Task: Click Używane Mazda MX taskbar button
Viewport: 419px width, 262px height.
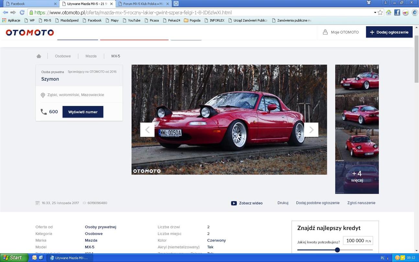Action: [70, 258]
